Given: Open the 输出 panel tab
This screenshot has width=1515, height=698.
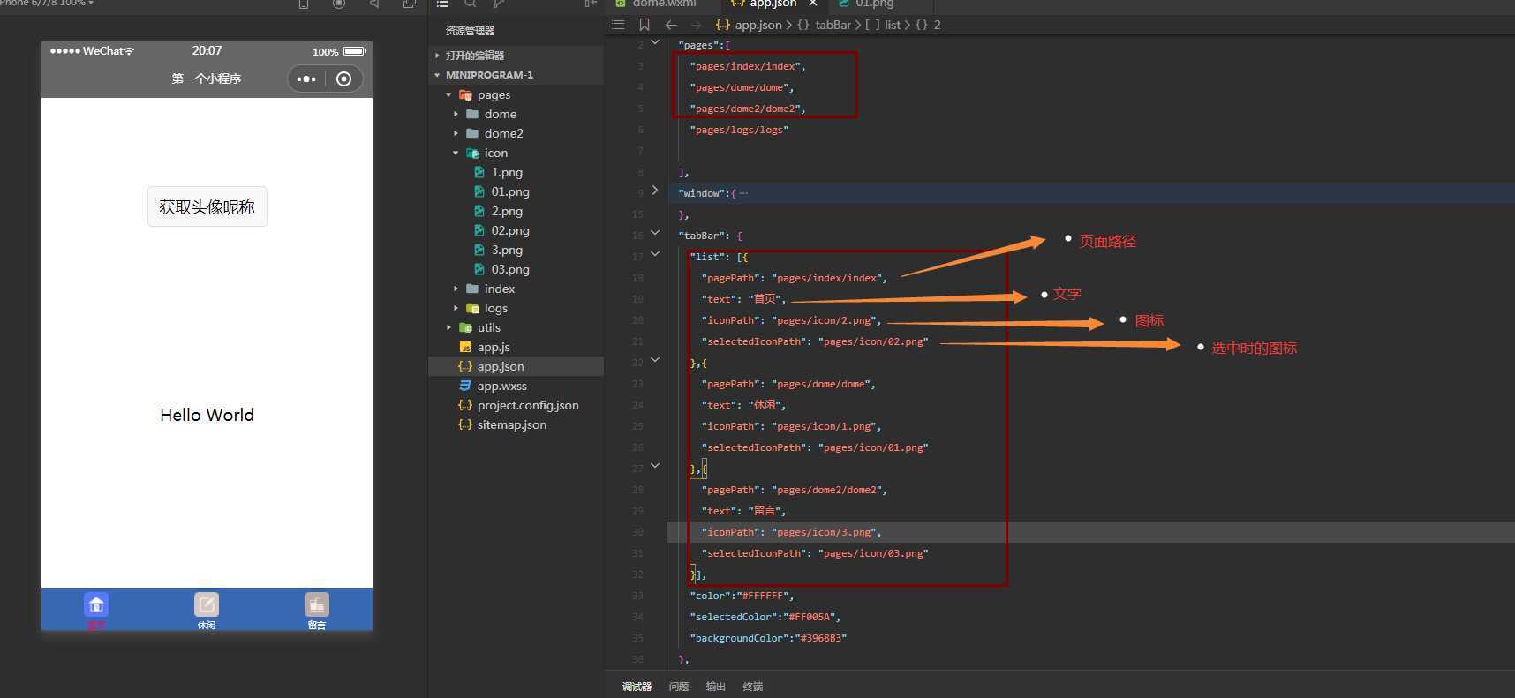Looking at the screenshot, I should coord(716,687).
